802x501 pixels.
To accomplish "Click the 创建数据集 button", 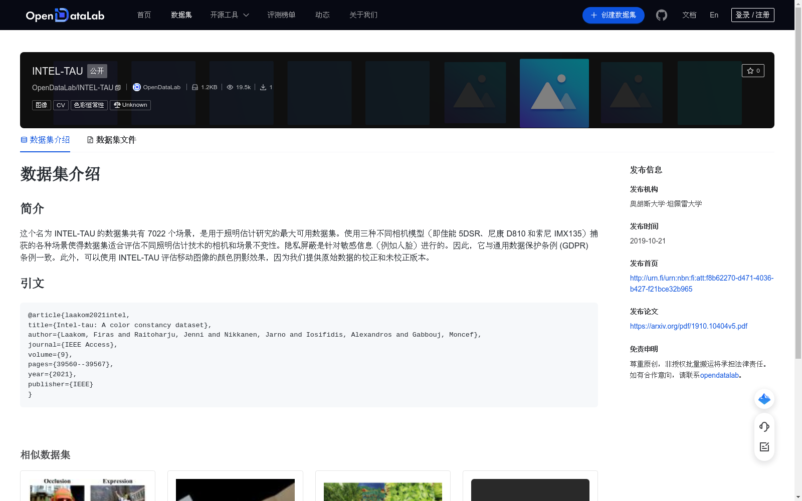I will 613,15.
